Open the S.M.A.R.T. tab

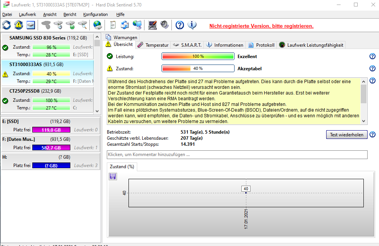point(187,45)
